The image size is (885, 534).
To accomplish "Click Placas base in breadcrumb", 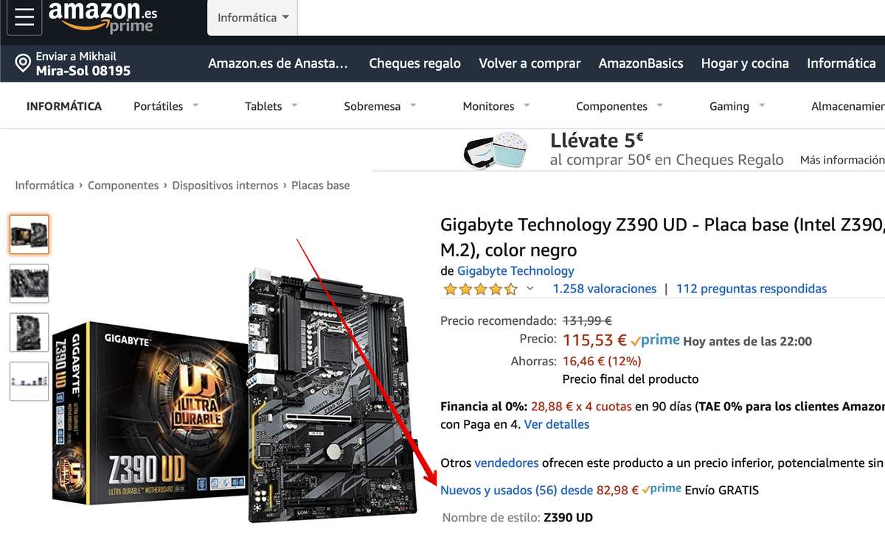I will 320,185.
